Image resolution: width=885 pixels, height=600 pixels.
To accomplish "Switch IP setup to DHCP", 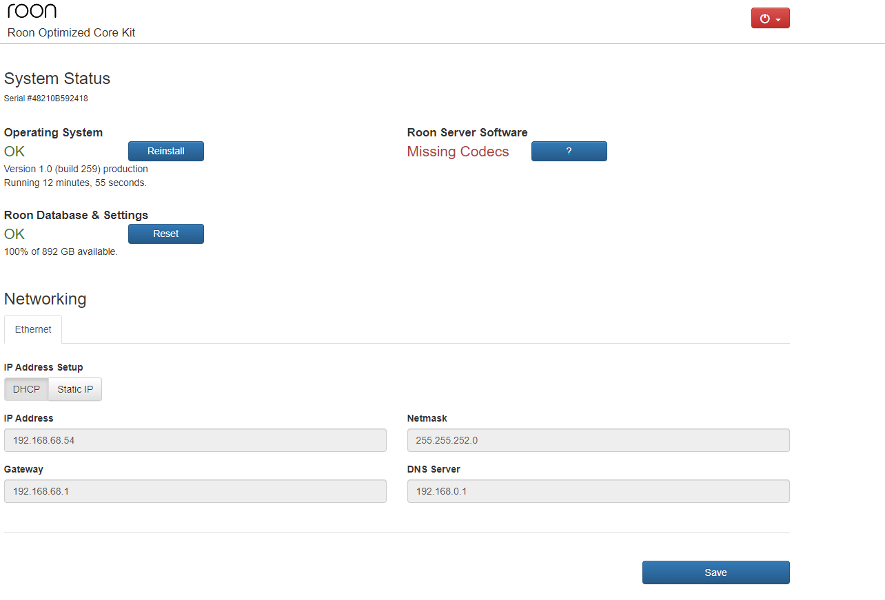I will tap(26, 389).
